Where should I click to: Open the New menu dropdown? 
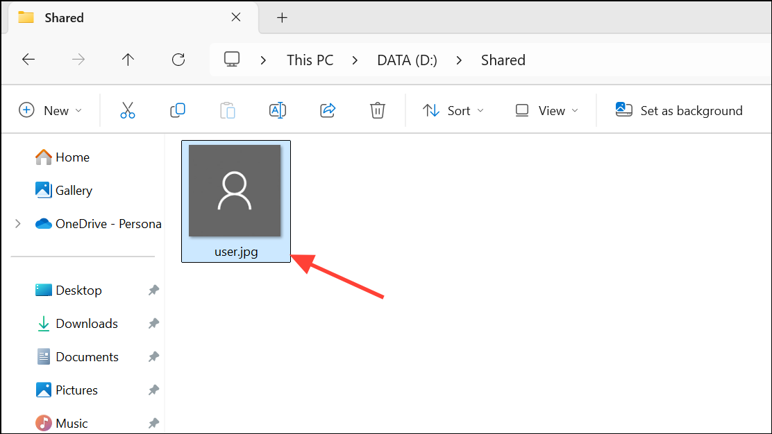point(51,110)
